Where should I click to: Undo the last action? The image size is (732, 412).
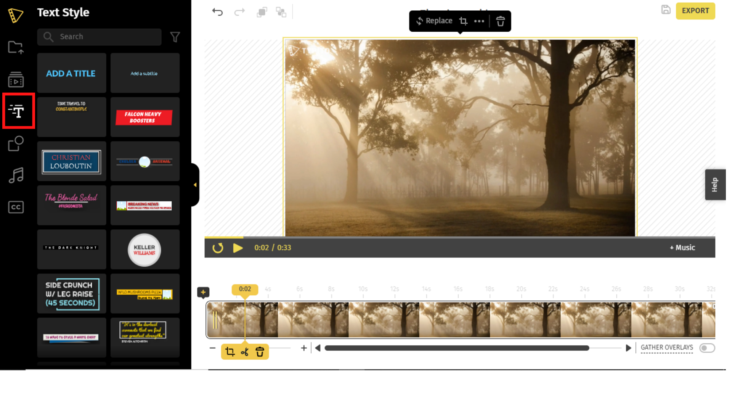pos(217,12)
